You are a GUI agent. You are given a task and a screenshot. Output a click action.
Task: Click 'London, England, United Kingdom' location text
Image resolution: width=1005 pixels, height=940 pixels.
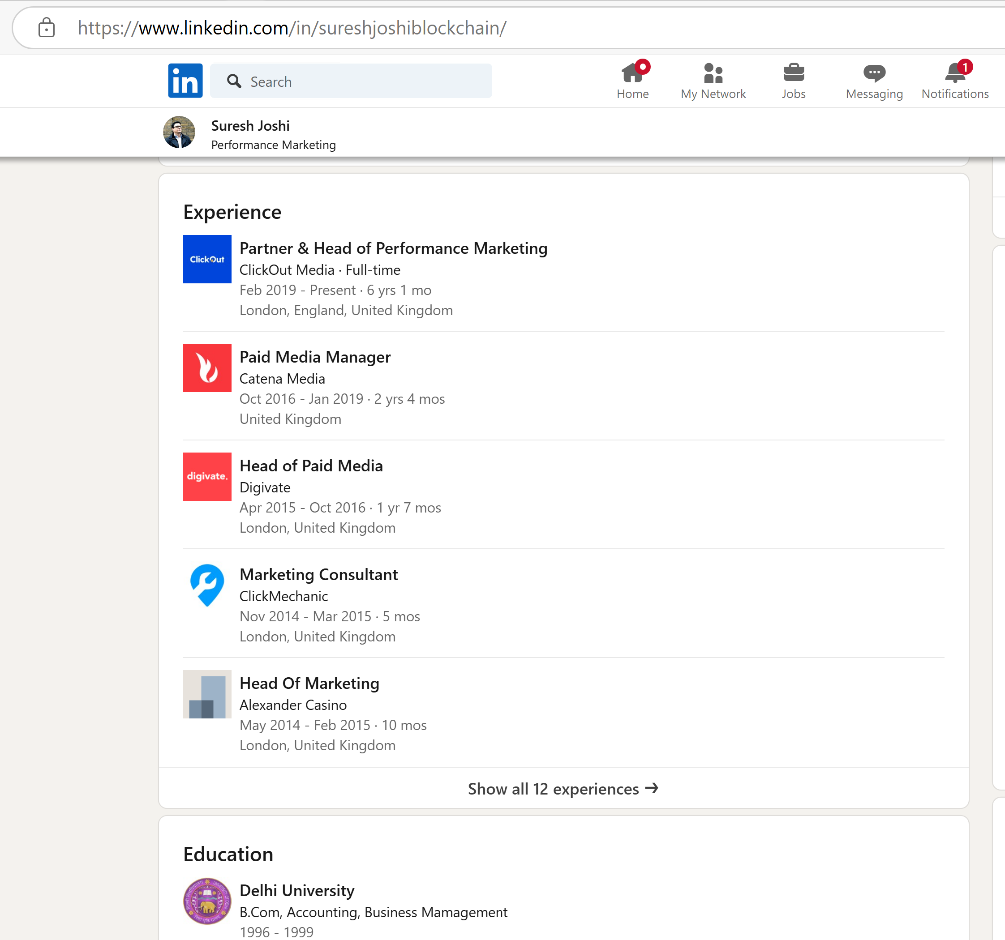(346, 310)
